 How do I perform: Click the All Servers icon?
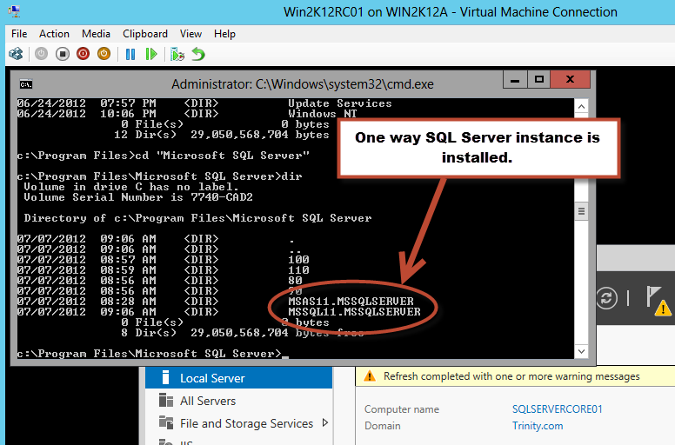coord(166,401)
